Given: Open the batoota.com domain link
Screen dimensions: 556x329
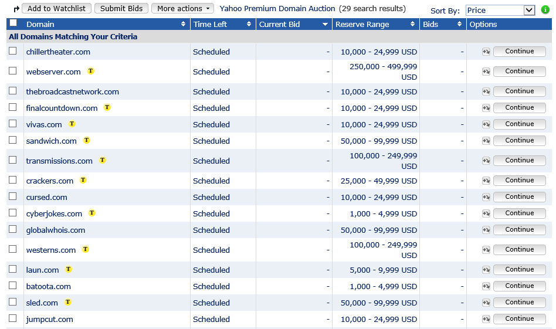Looking at the screenshot, I should click(x=48, y=286).
